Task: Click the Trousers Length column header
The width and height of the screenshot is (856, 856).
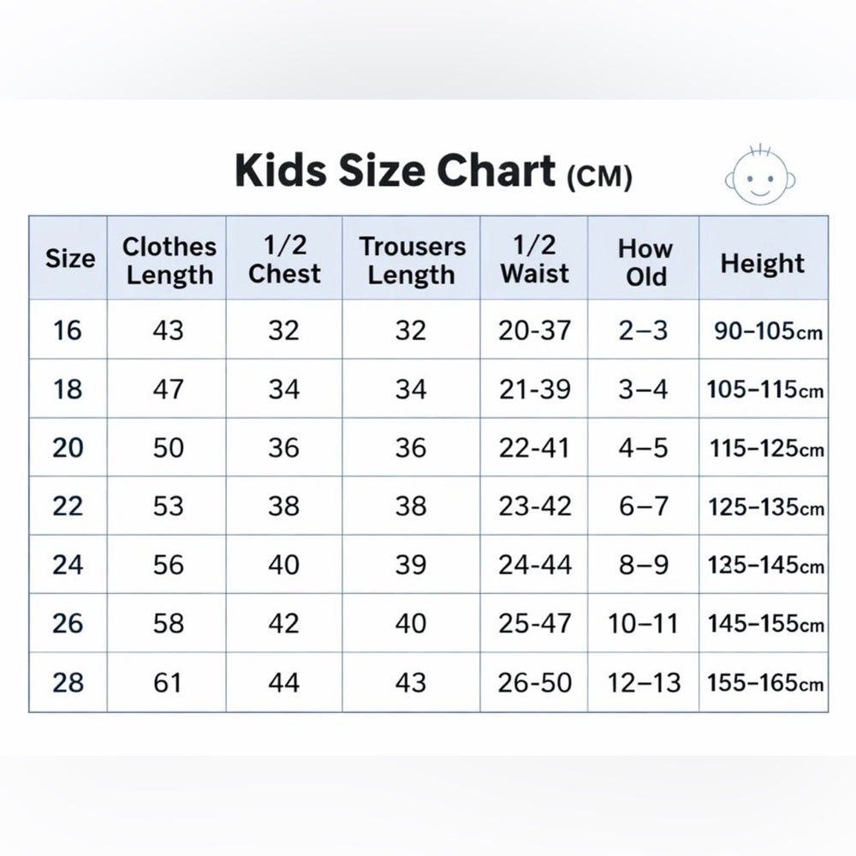Action: [x=413, y=261]
